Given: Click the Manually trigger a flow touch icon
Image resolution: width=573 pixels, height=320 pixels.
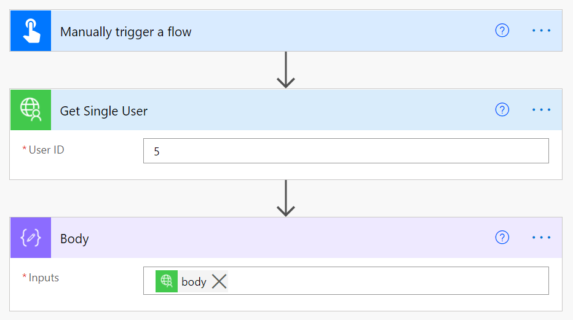Looking at the screenshot, I should point(31,31).
